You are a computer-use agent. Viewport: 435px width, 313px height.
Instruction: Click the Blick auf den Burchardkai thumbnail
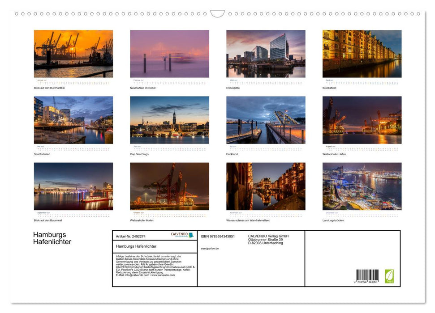[x=73, y=54]
